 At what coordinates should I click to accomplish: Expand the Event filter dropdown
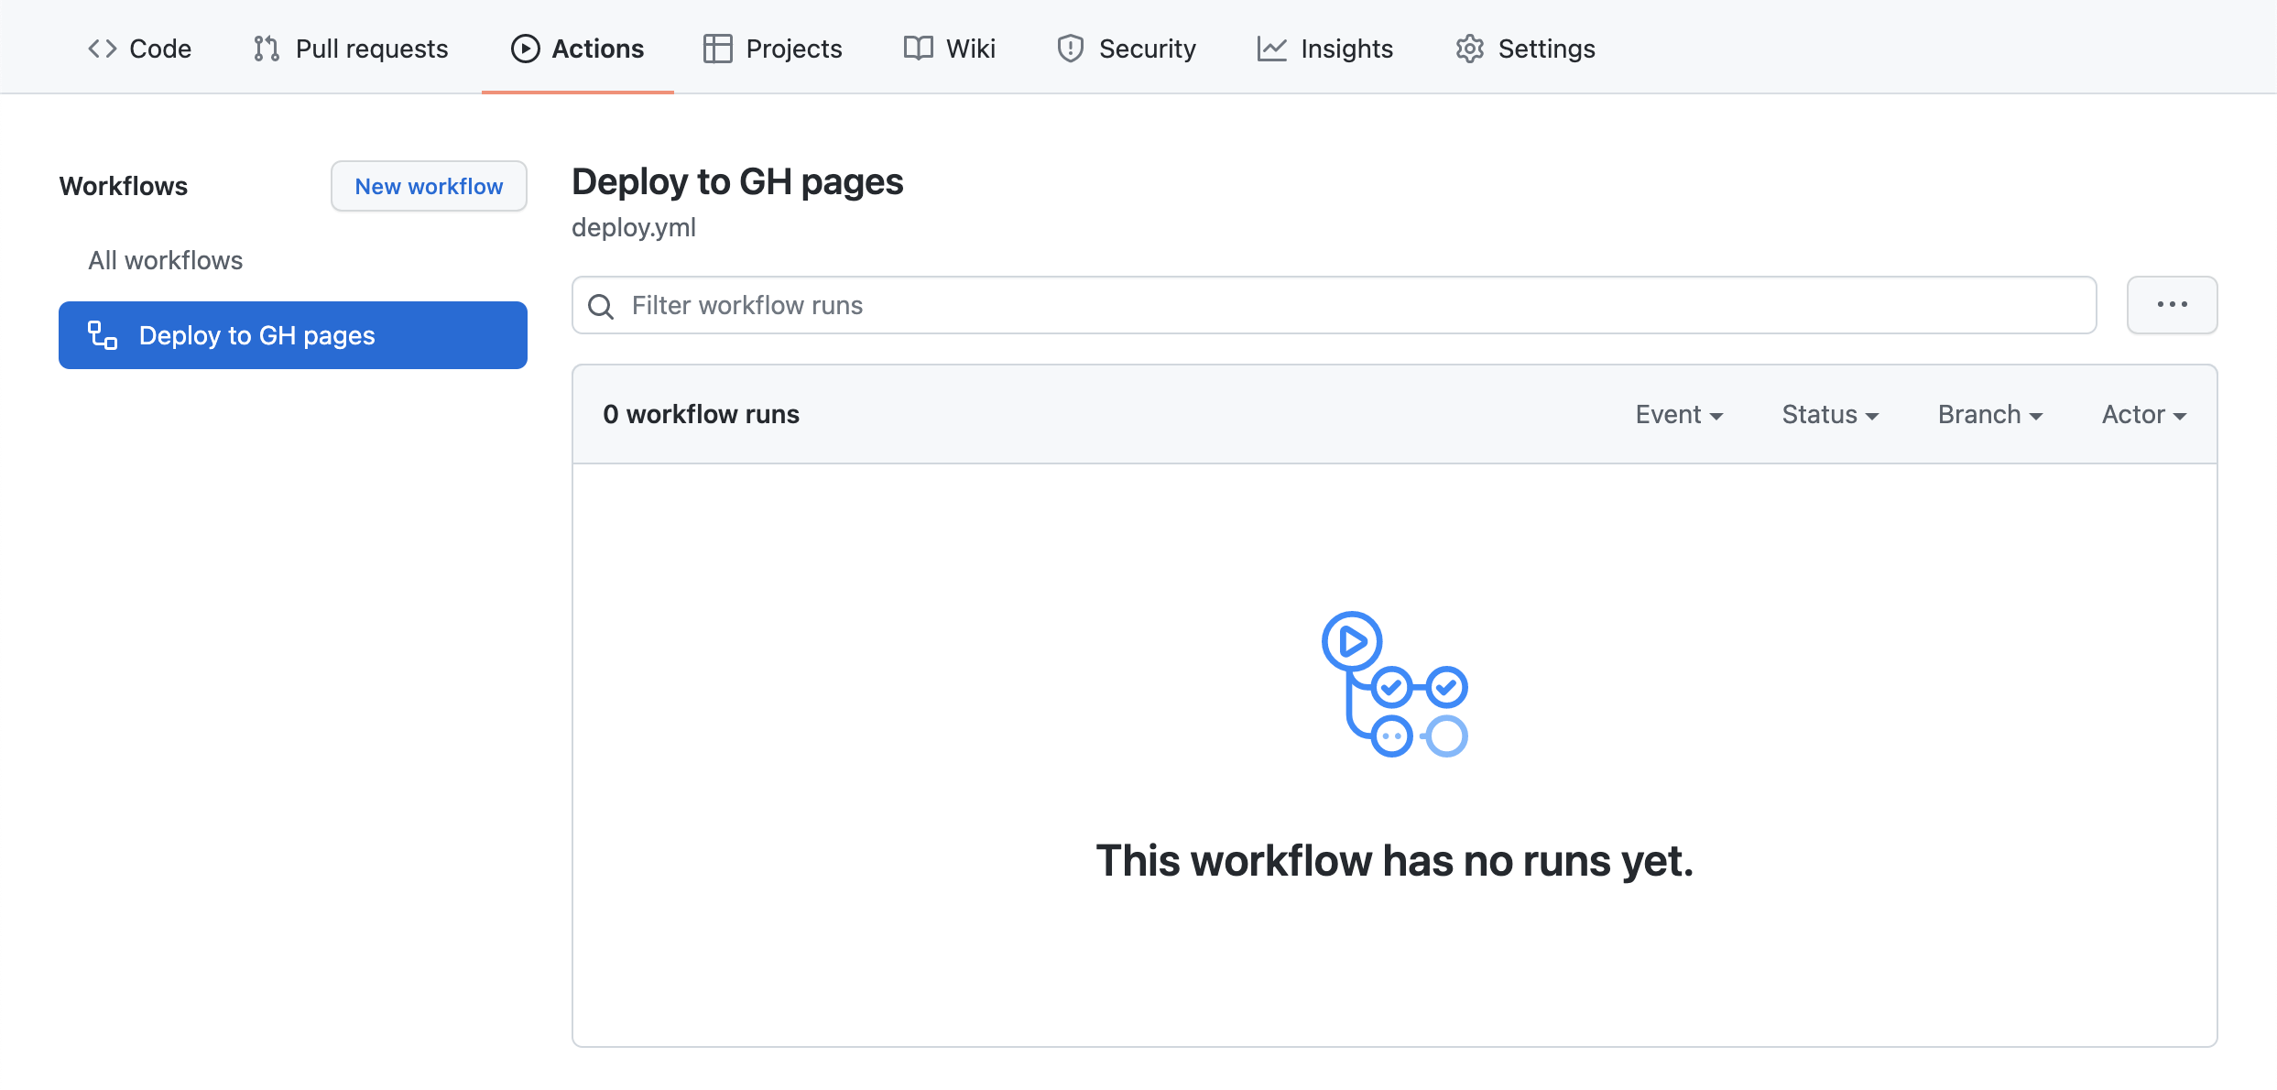1679,415
